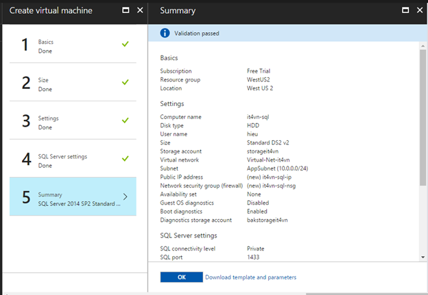Click the green checkmark beside Basics
This screenshot has height=295, width=428.
pos(125,44)
